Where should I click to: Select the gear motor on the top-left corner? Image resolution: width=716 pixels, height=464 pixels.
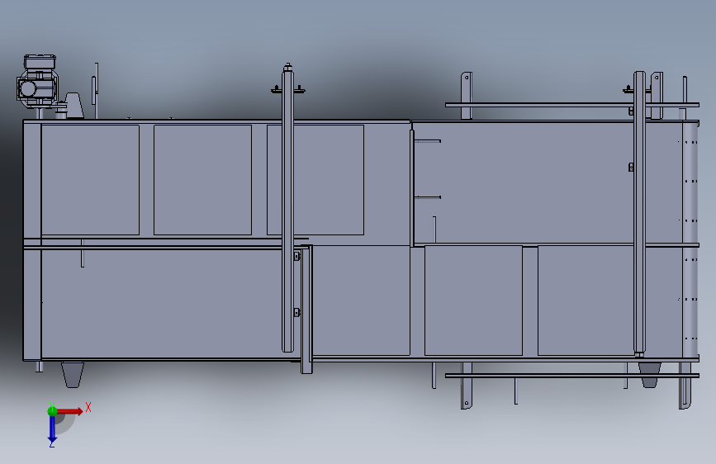pyautogui.click(x=37, y=83)
